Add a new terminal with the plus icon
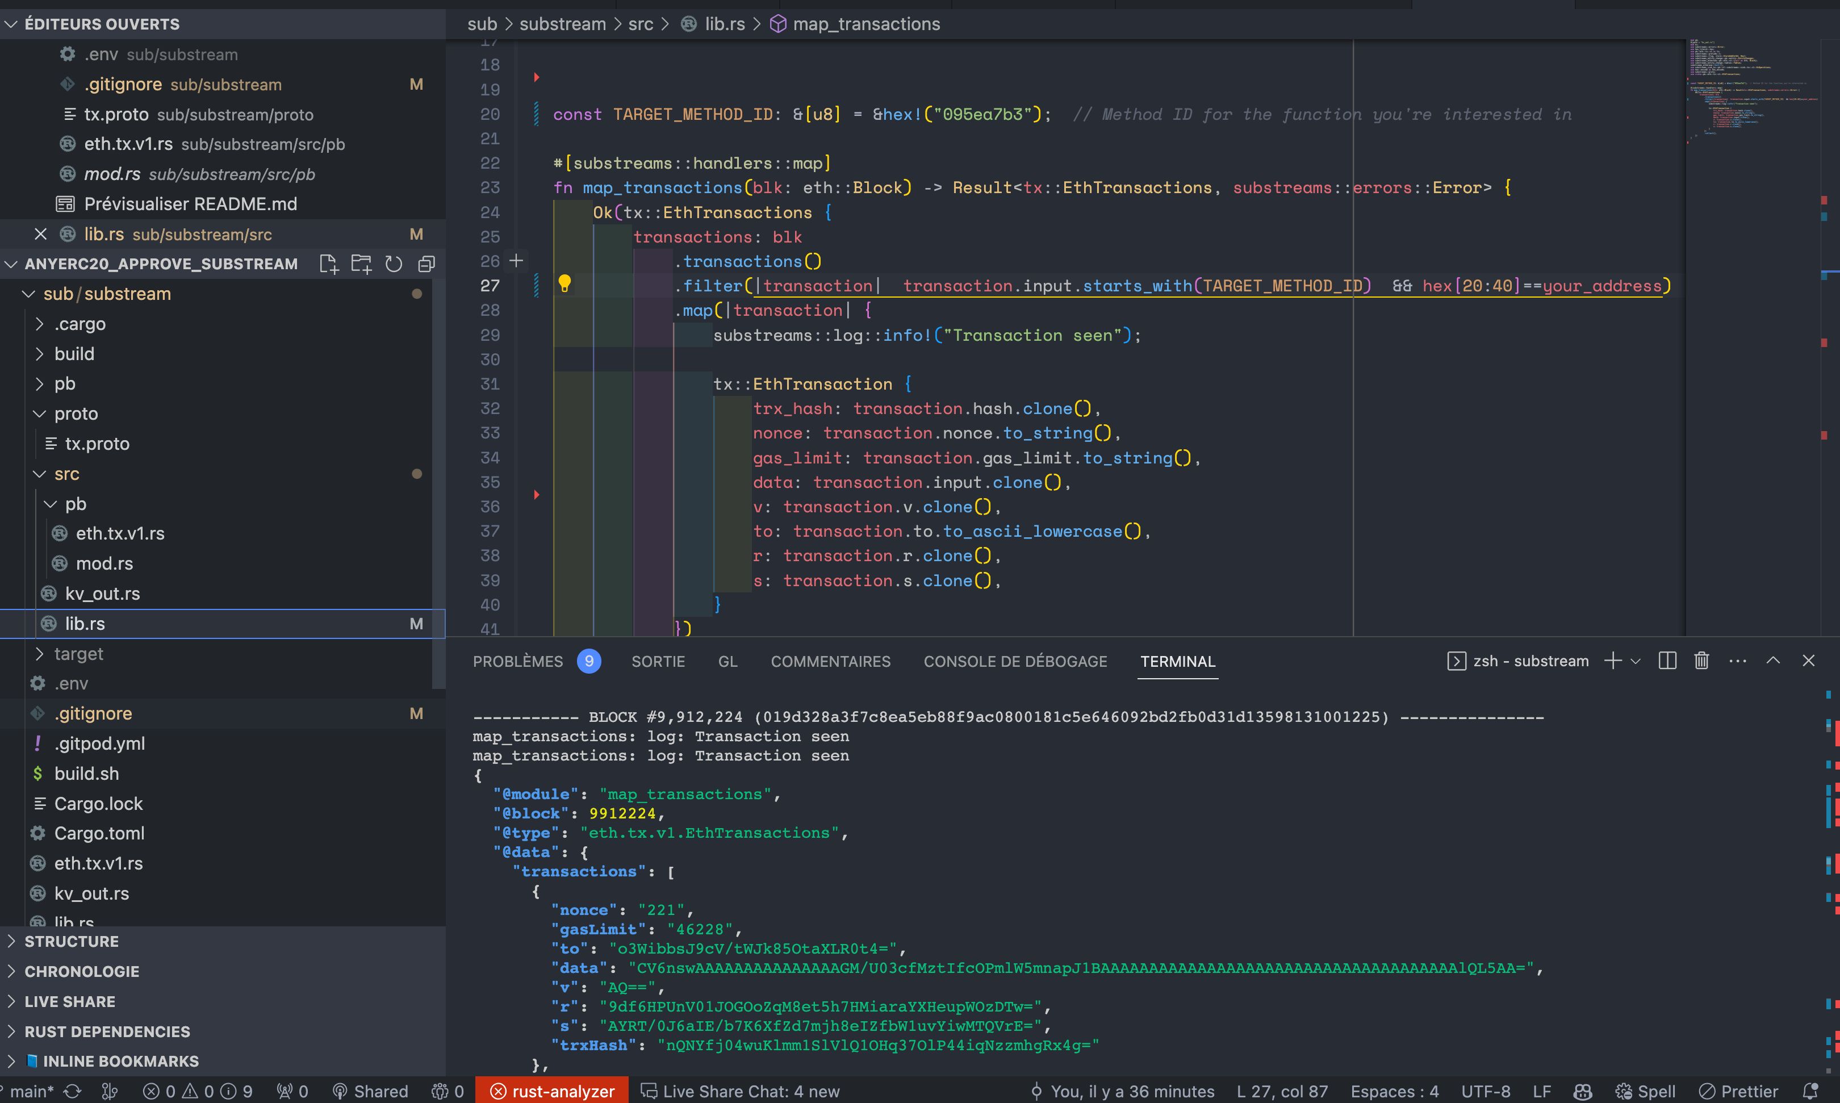The width and height of the screenshot is (1840, 1103). tap(1613, 661)
